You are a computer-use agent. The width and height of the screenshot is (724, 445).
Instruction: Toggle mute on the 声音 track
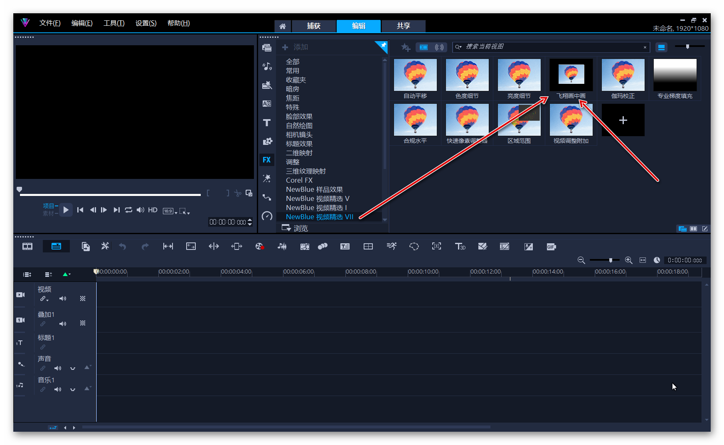[58, 368]
